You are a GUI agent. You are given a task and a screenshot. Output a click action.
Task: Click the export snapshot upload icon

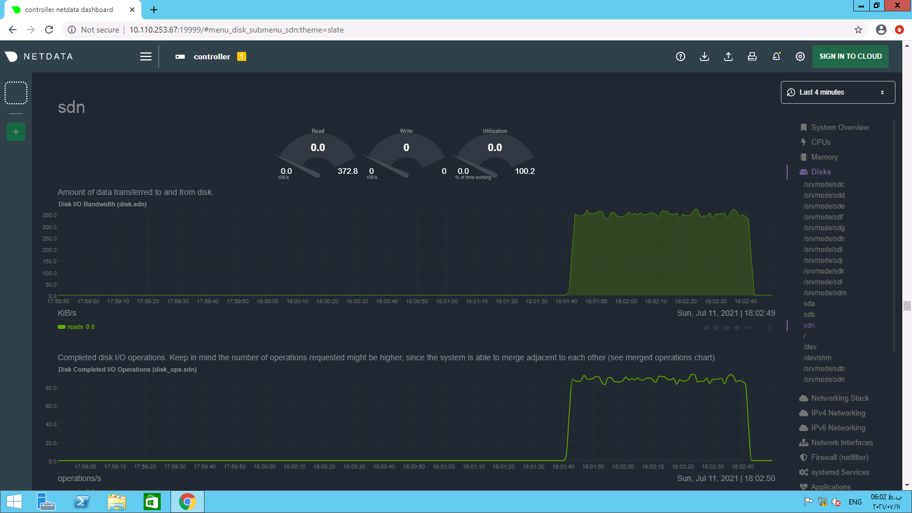point(728,56)
